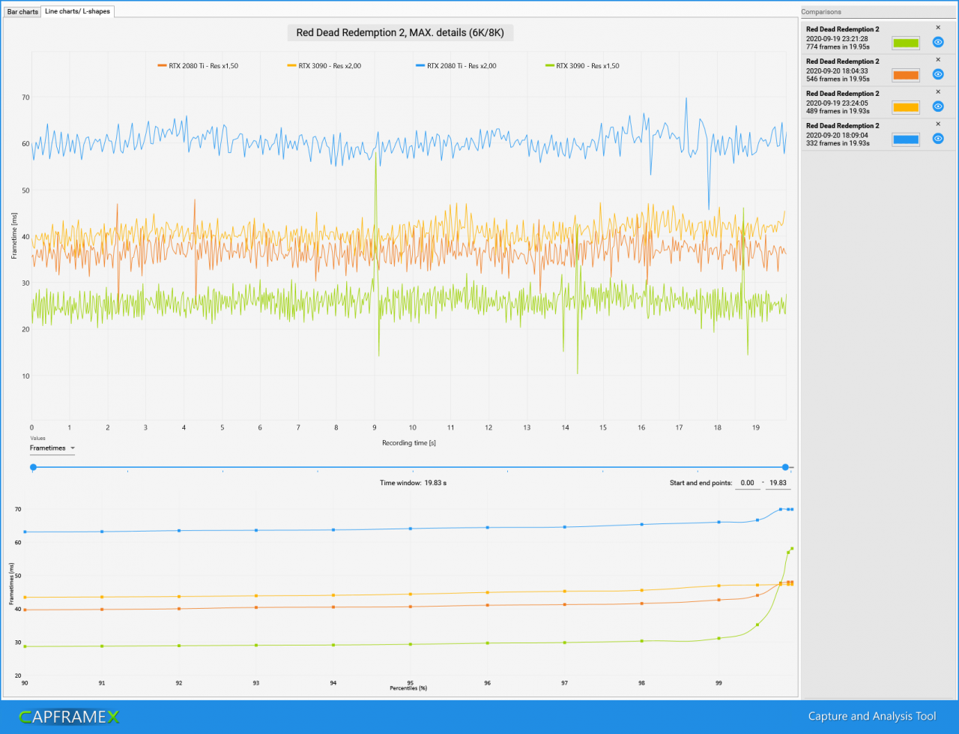Open the Frametimes values dropdown
Image resolution: width=959 pixels, height=734 pixels.
(52, 448)
